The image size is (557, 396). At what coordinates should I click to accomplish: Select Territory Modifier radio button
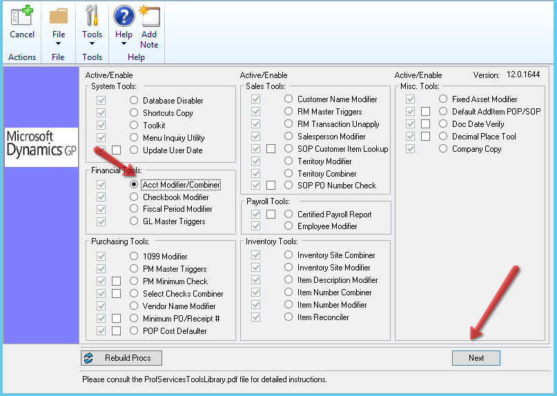coord(289,161)
